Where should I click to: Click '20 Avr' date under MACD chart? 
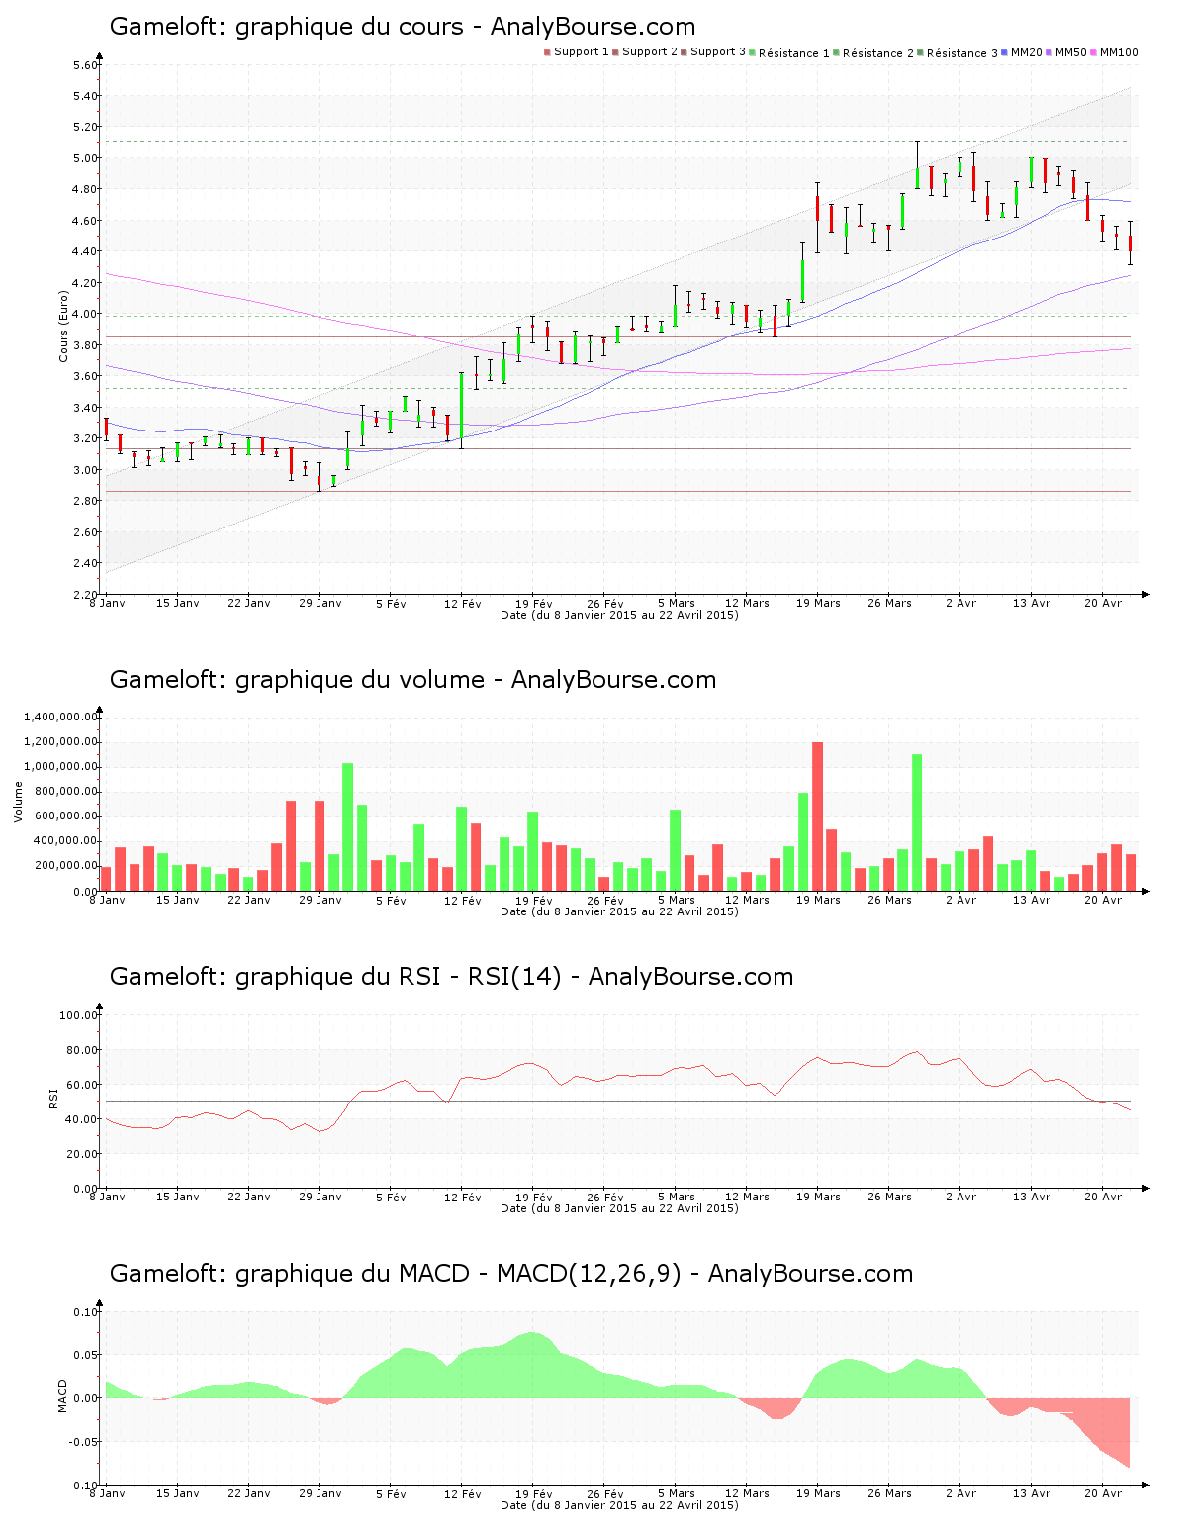(1103, 1493)
